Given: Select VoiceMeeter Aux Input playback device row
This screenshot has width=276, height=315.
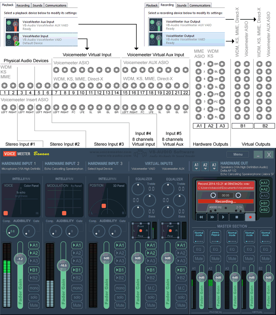Looking at the screenshot, I should click(41, 25).
